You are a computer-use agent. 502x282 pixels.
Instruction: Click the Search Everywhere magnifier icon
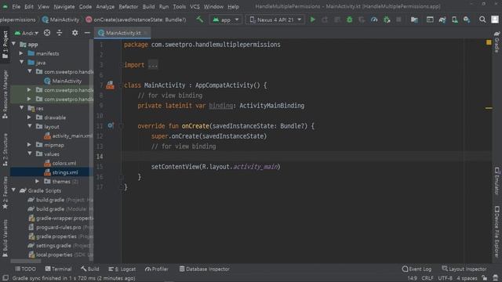coord(482,20)
